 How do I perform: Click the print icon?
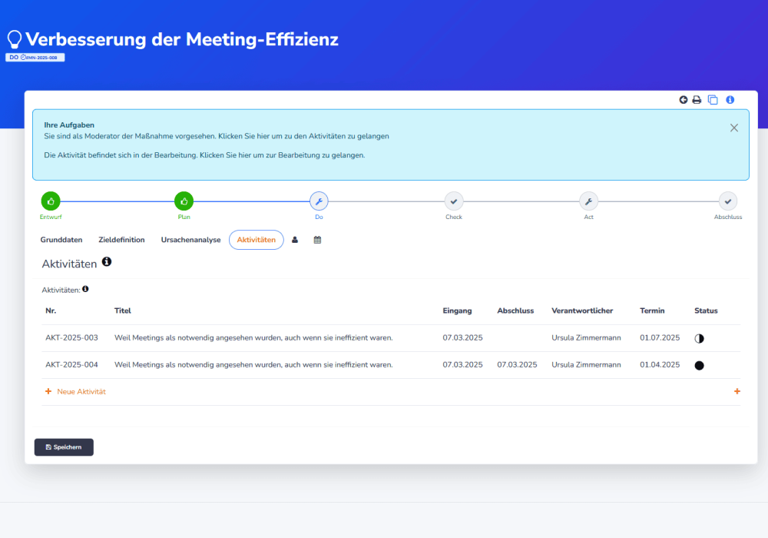(697, 100)
